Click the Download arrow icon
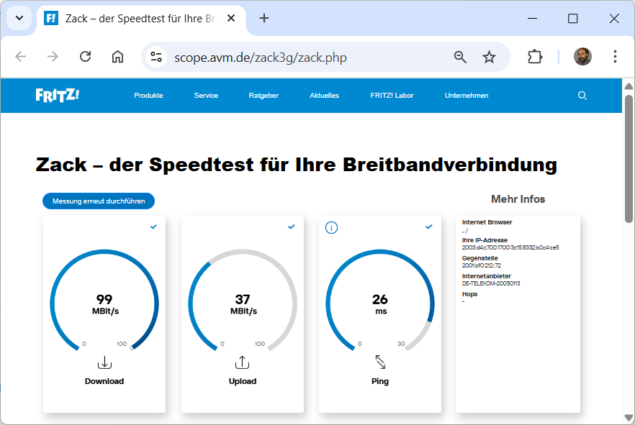The image size is (635, 425). (x=104, y=362)
